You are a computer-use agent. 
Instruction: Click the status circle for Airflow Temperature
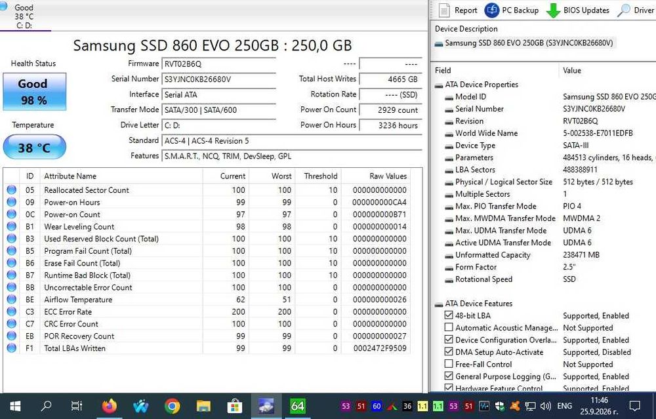point(12,300)
